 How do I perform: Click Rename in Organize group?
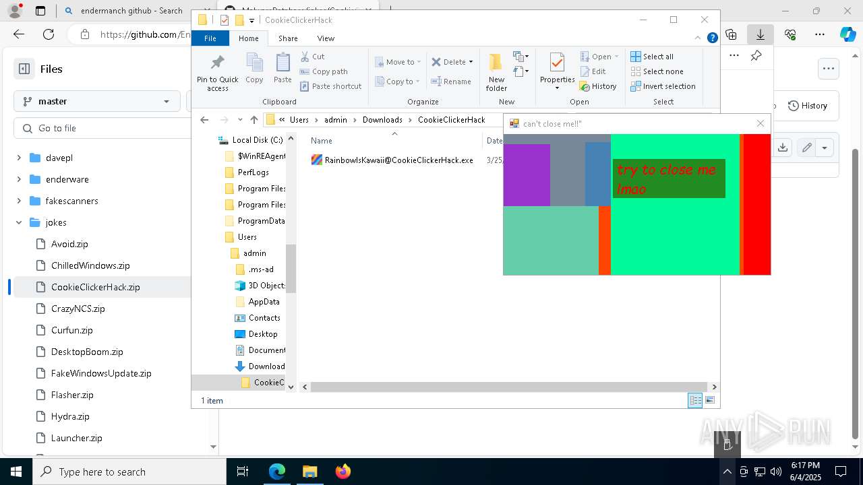[451, 82]
